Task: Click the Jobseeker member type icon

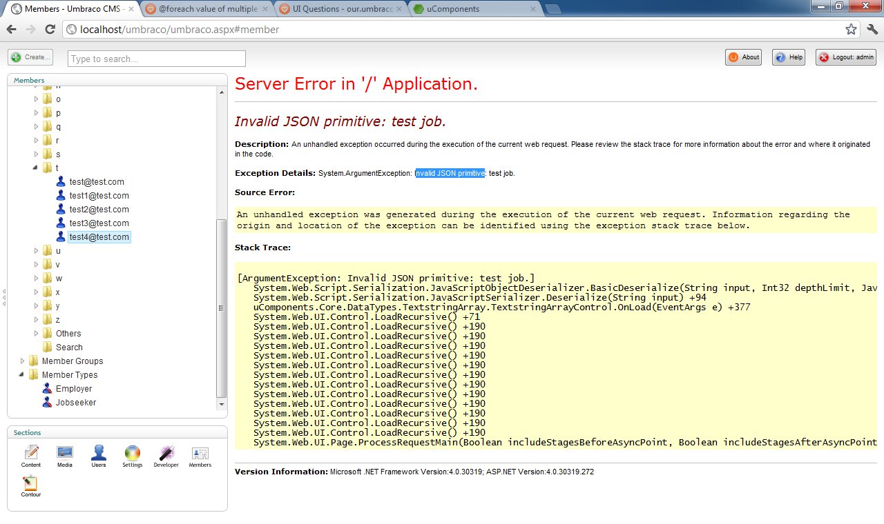Action: click(47, 403)
